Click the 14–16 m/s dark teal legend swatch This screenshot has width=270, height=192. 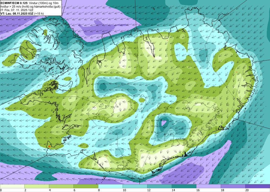184,186
